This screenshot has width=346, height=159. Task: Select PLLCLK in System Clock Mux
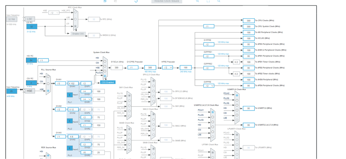click(x=105, y=76)
